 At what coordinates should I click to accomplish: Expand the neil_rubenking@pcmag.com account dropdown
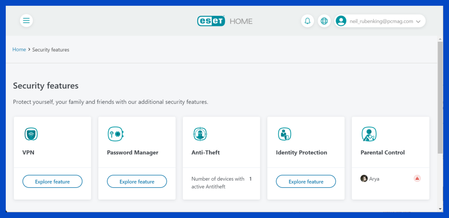pyautogui.click(x=380, y=21)
